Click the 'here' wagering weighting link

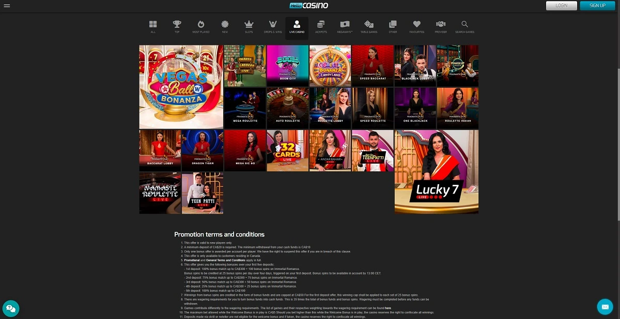tap(388, 308)
